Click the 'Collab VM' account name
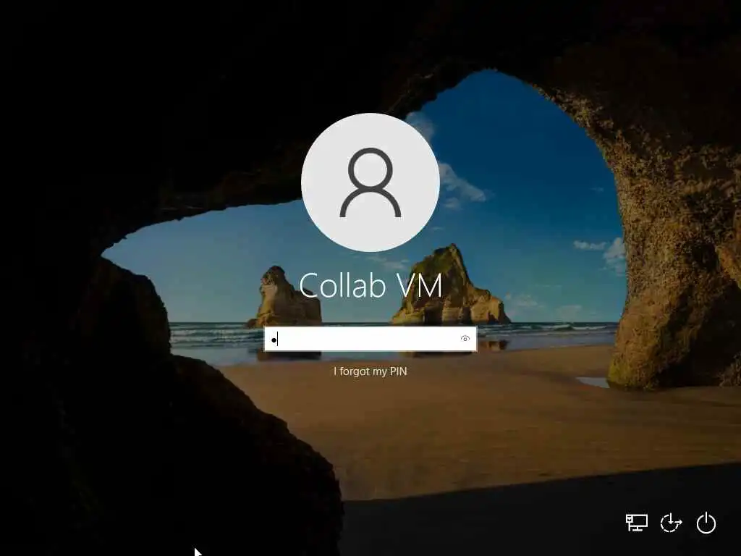 coord(370,285)
